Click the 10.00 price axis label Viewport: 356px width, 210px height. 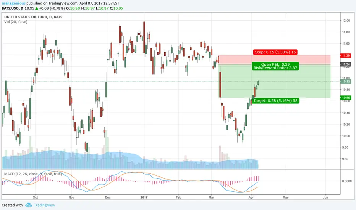346,136
